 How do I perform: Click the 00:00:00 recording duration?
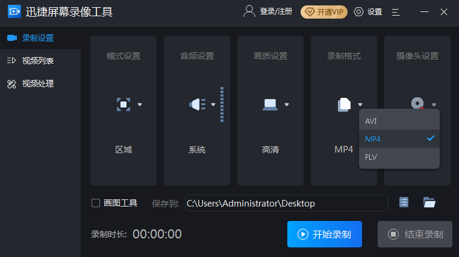coord(157,234)
